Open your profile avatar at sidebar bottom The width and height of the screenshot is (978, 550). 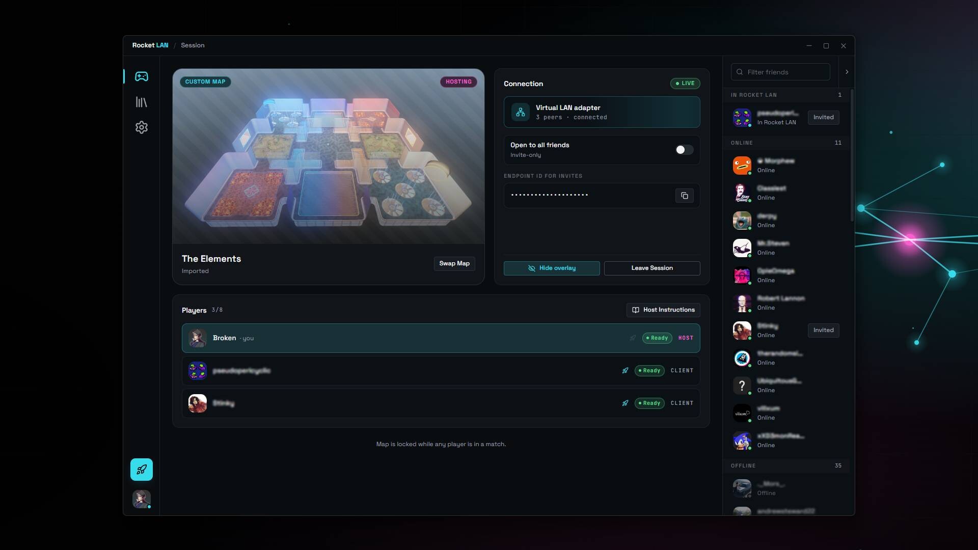point(141,499)
